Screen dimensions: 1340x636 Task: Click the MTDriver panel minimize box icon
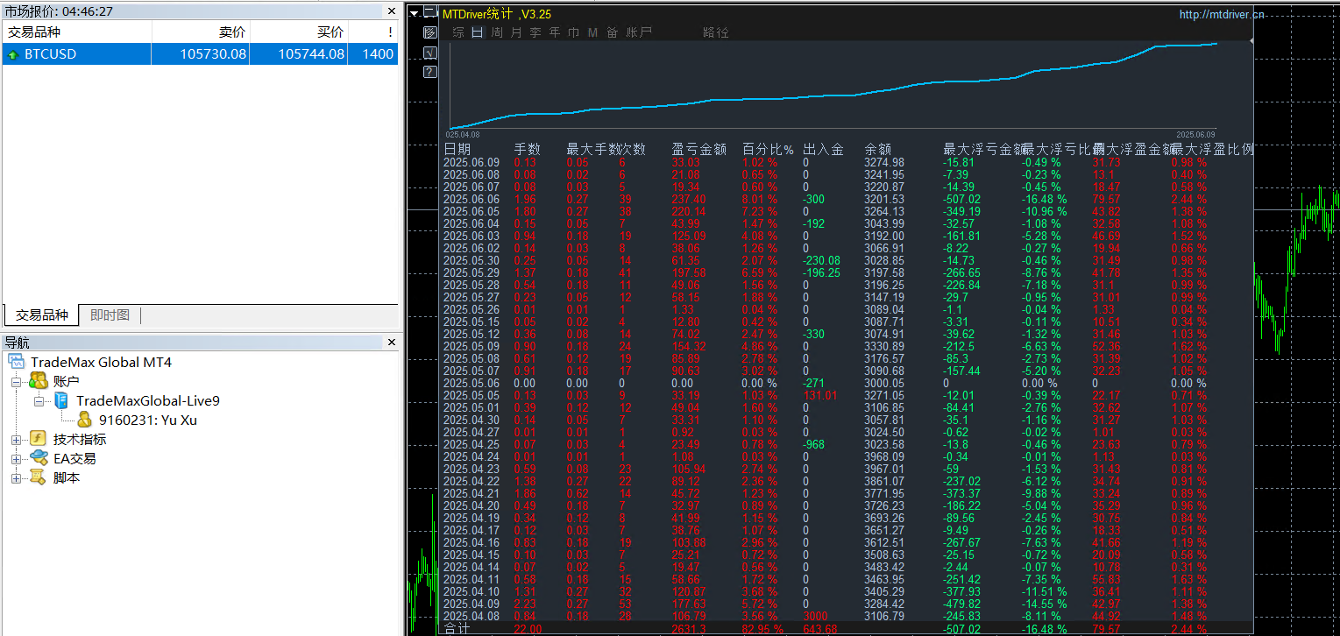tap(429, 13)
